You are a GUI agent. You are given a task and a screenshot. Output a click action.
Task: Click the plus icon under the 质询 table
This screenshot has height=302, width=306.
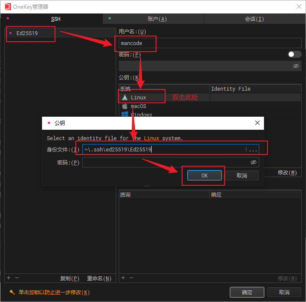point(123,278)
